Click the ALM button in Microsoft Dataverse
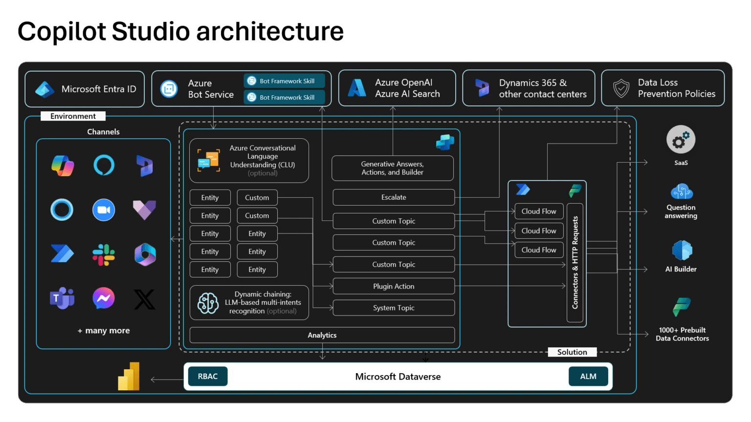 588,377
